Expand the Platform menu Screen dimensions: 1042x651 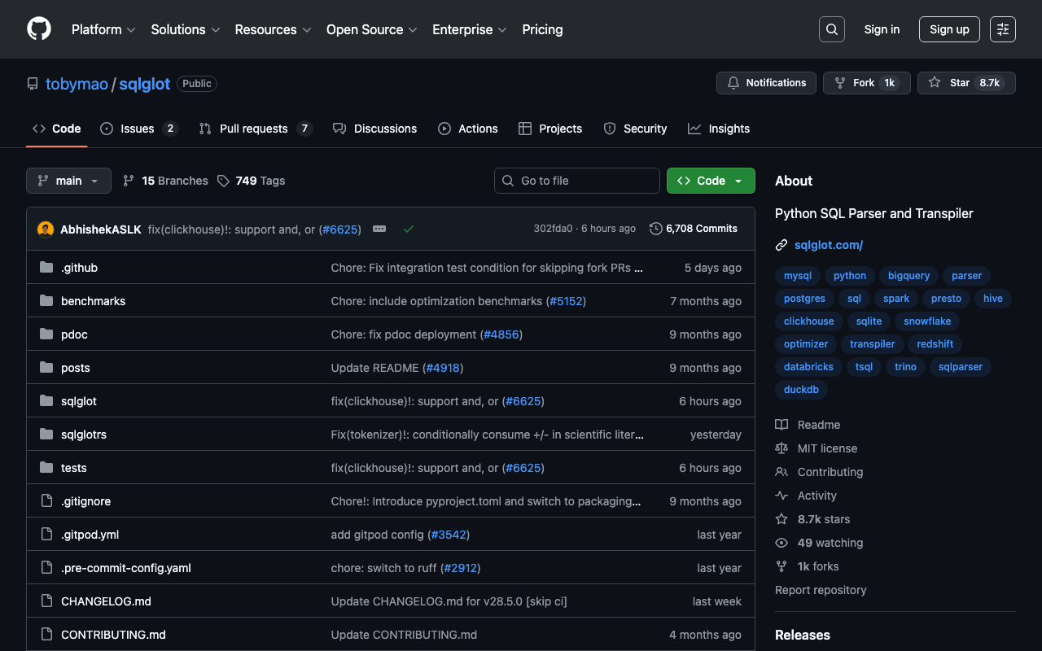pyautogui.click(x=103, y=29)
